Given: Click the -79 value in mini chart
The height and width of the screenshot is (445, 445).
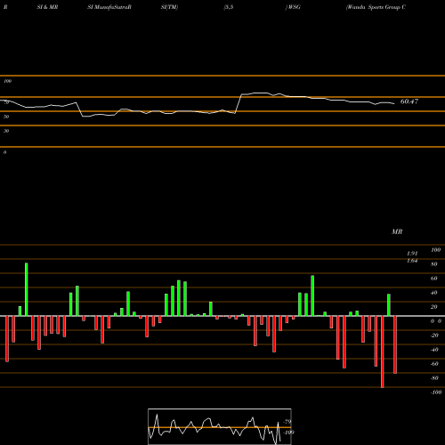Looking at the screenshot, I should pos(287,422).
